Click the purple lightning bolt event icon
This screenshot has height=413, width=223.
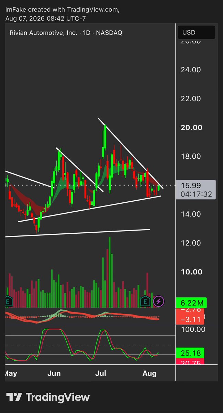[x=159, y=302]
